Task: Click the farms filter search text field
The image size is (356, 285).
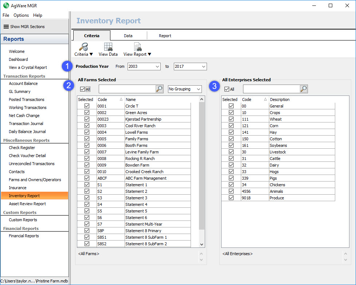Action: click(127, 89)
